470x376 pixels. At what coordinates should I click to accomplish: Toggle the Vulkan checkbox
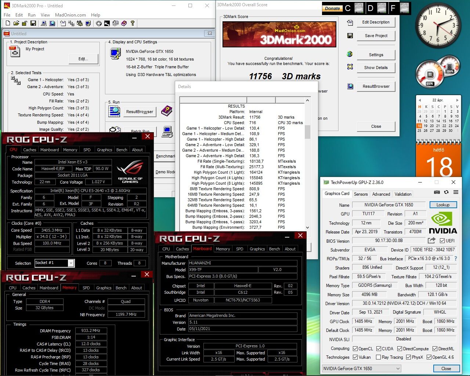coord(355,357)
